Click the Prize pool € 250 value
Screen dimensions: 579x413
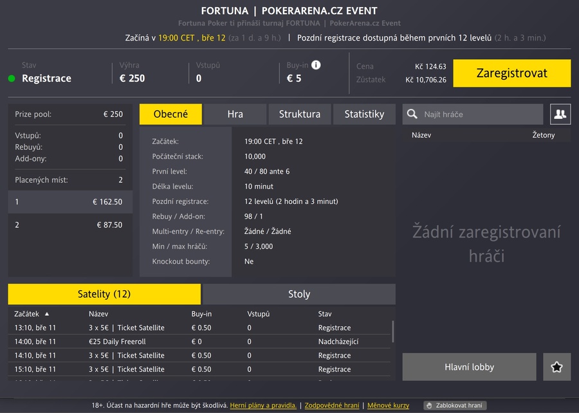(x=113, y=114)
